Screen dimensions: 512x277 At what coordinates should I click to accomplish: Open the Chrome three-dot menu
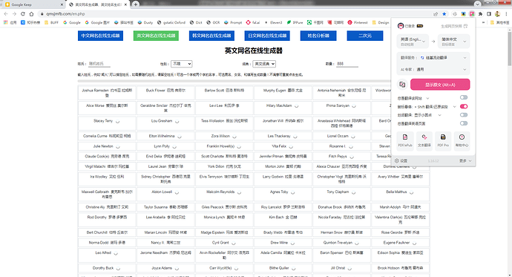point(507,14)
